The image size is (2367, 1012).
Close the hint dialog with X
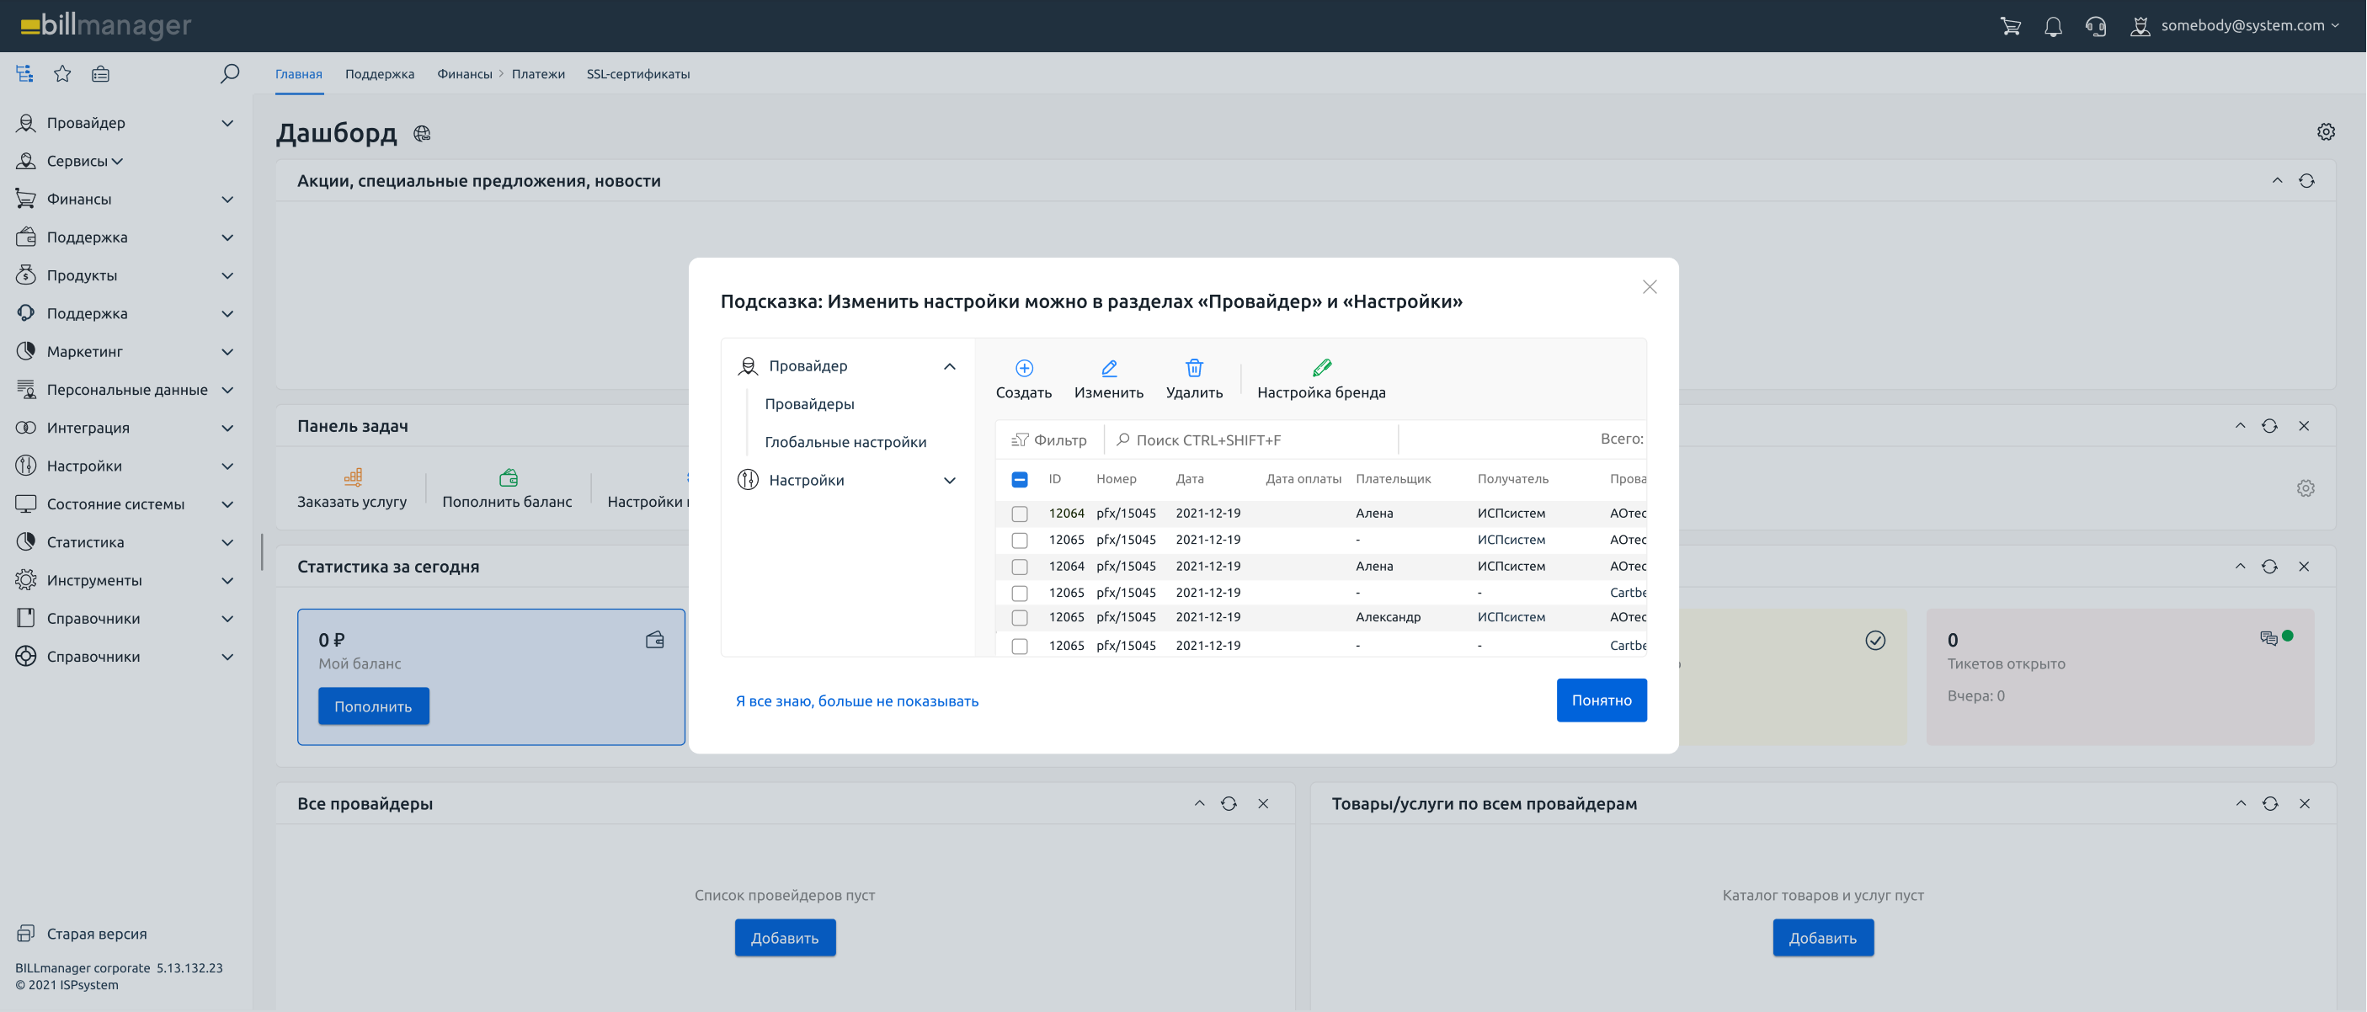1650,287
